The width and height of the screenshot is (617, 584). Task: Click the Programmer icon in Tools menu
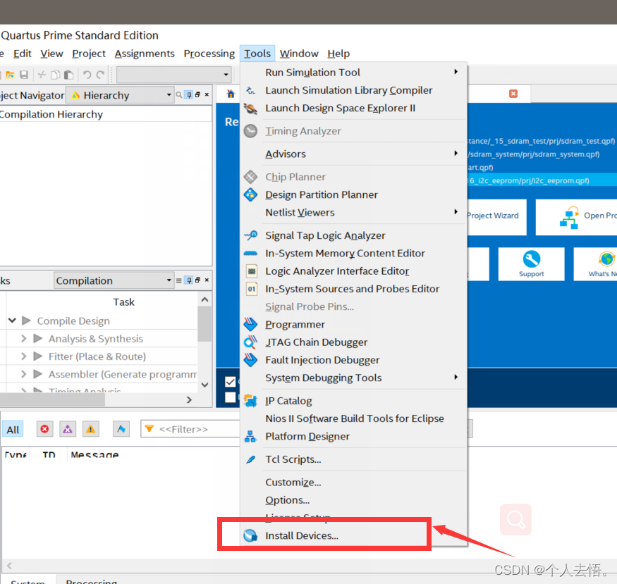(250, 324)
